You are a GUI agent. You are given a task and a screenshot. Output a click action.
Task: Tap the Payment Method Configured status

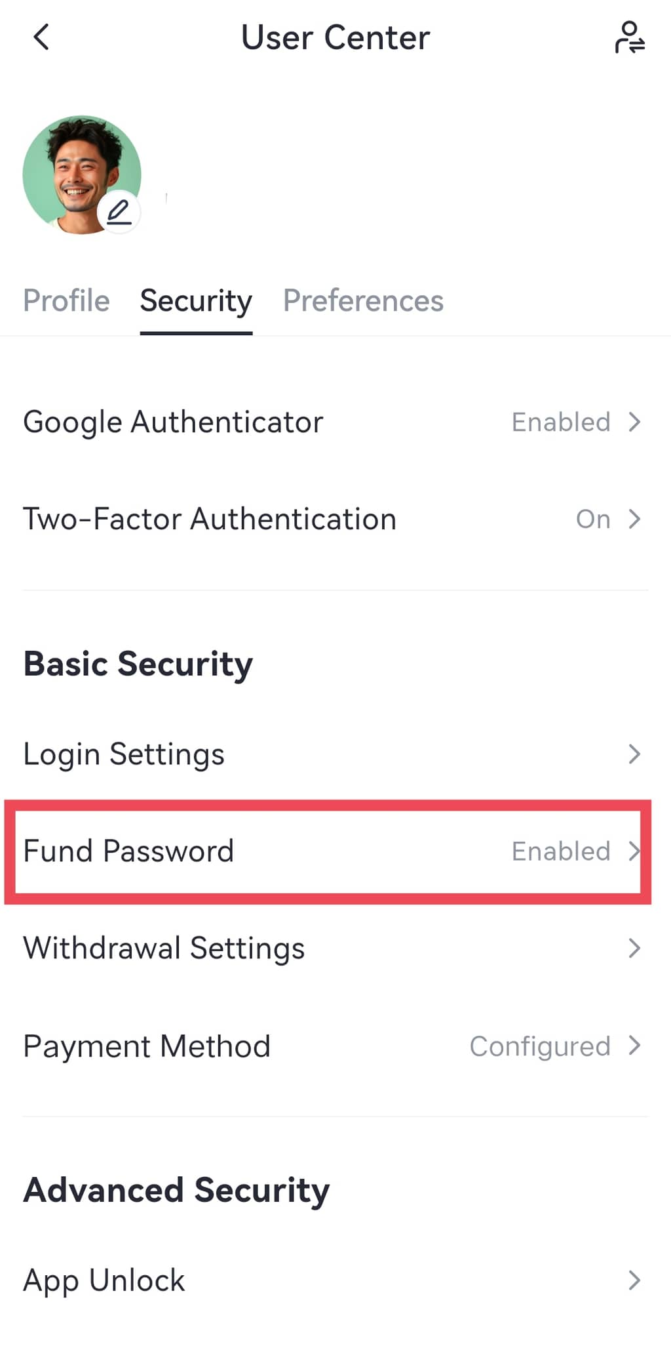click(x=540, y=1046)
